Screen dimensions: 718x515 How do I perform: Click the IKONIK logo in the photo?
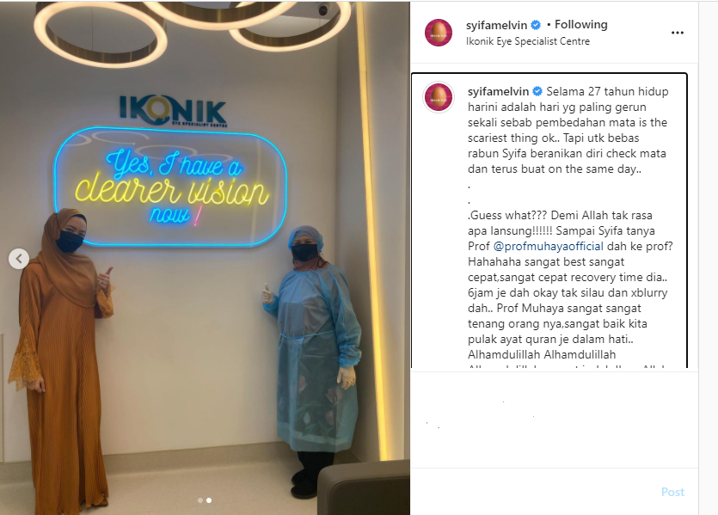tap(173, 110)
